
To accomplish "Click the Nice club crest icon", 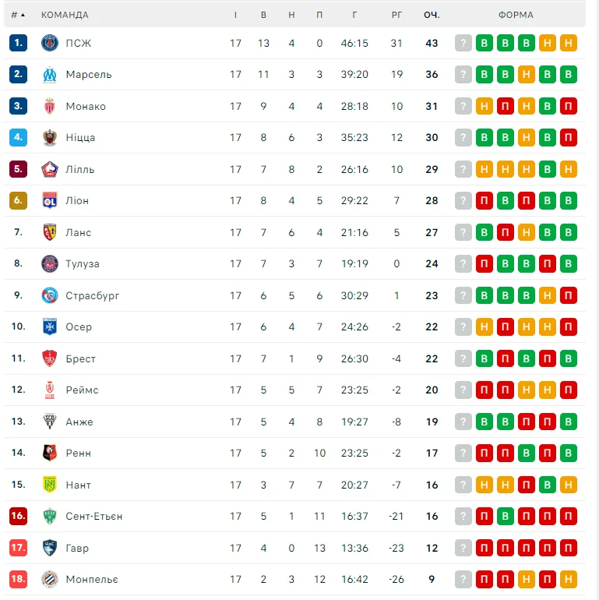I will coord(50,138).
